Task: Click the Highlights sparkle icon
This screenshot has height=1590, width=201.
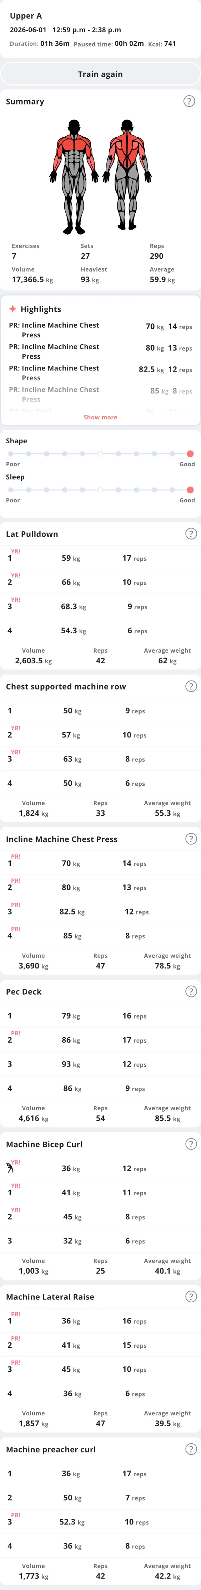Action: 12,309
